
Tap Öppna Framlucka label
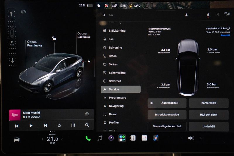click(x=35, y=44)
